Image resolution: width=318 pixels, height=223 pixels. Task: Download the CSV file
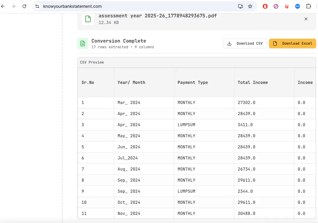245,43
